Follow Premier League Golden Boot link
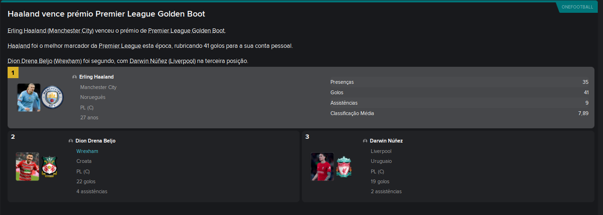 click(x=187, y=31)
